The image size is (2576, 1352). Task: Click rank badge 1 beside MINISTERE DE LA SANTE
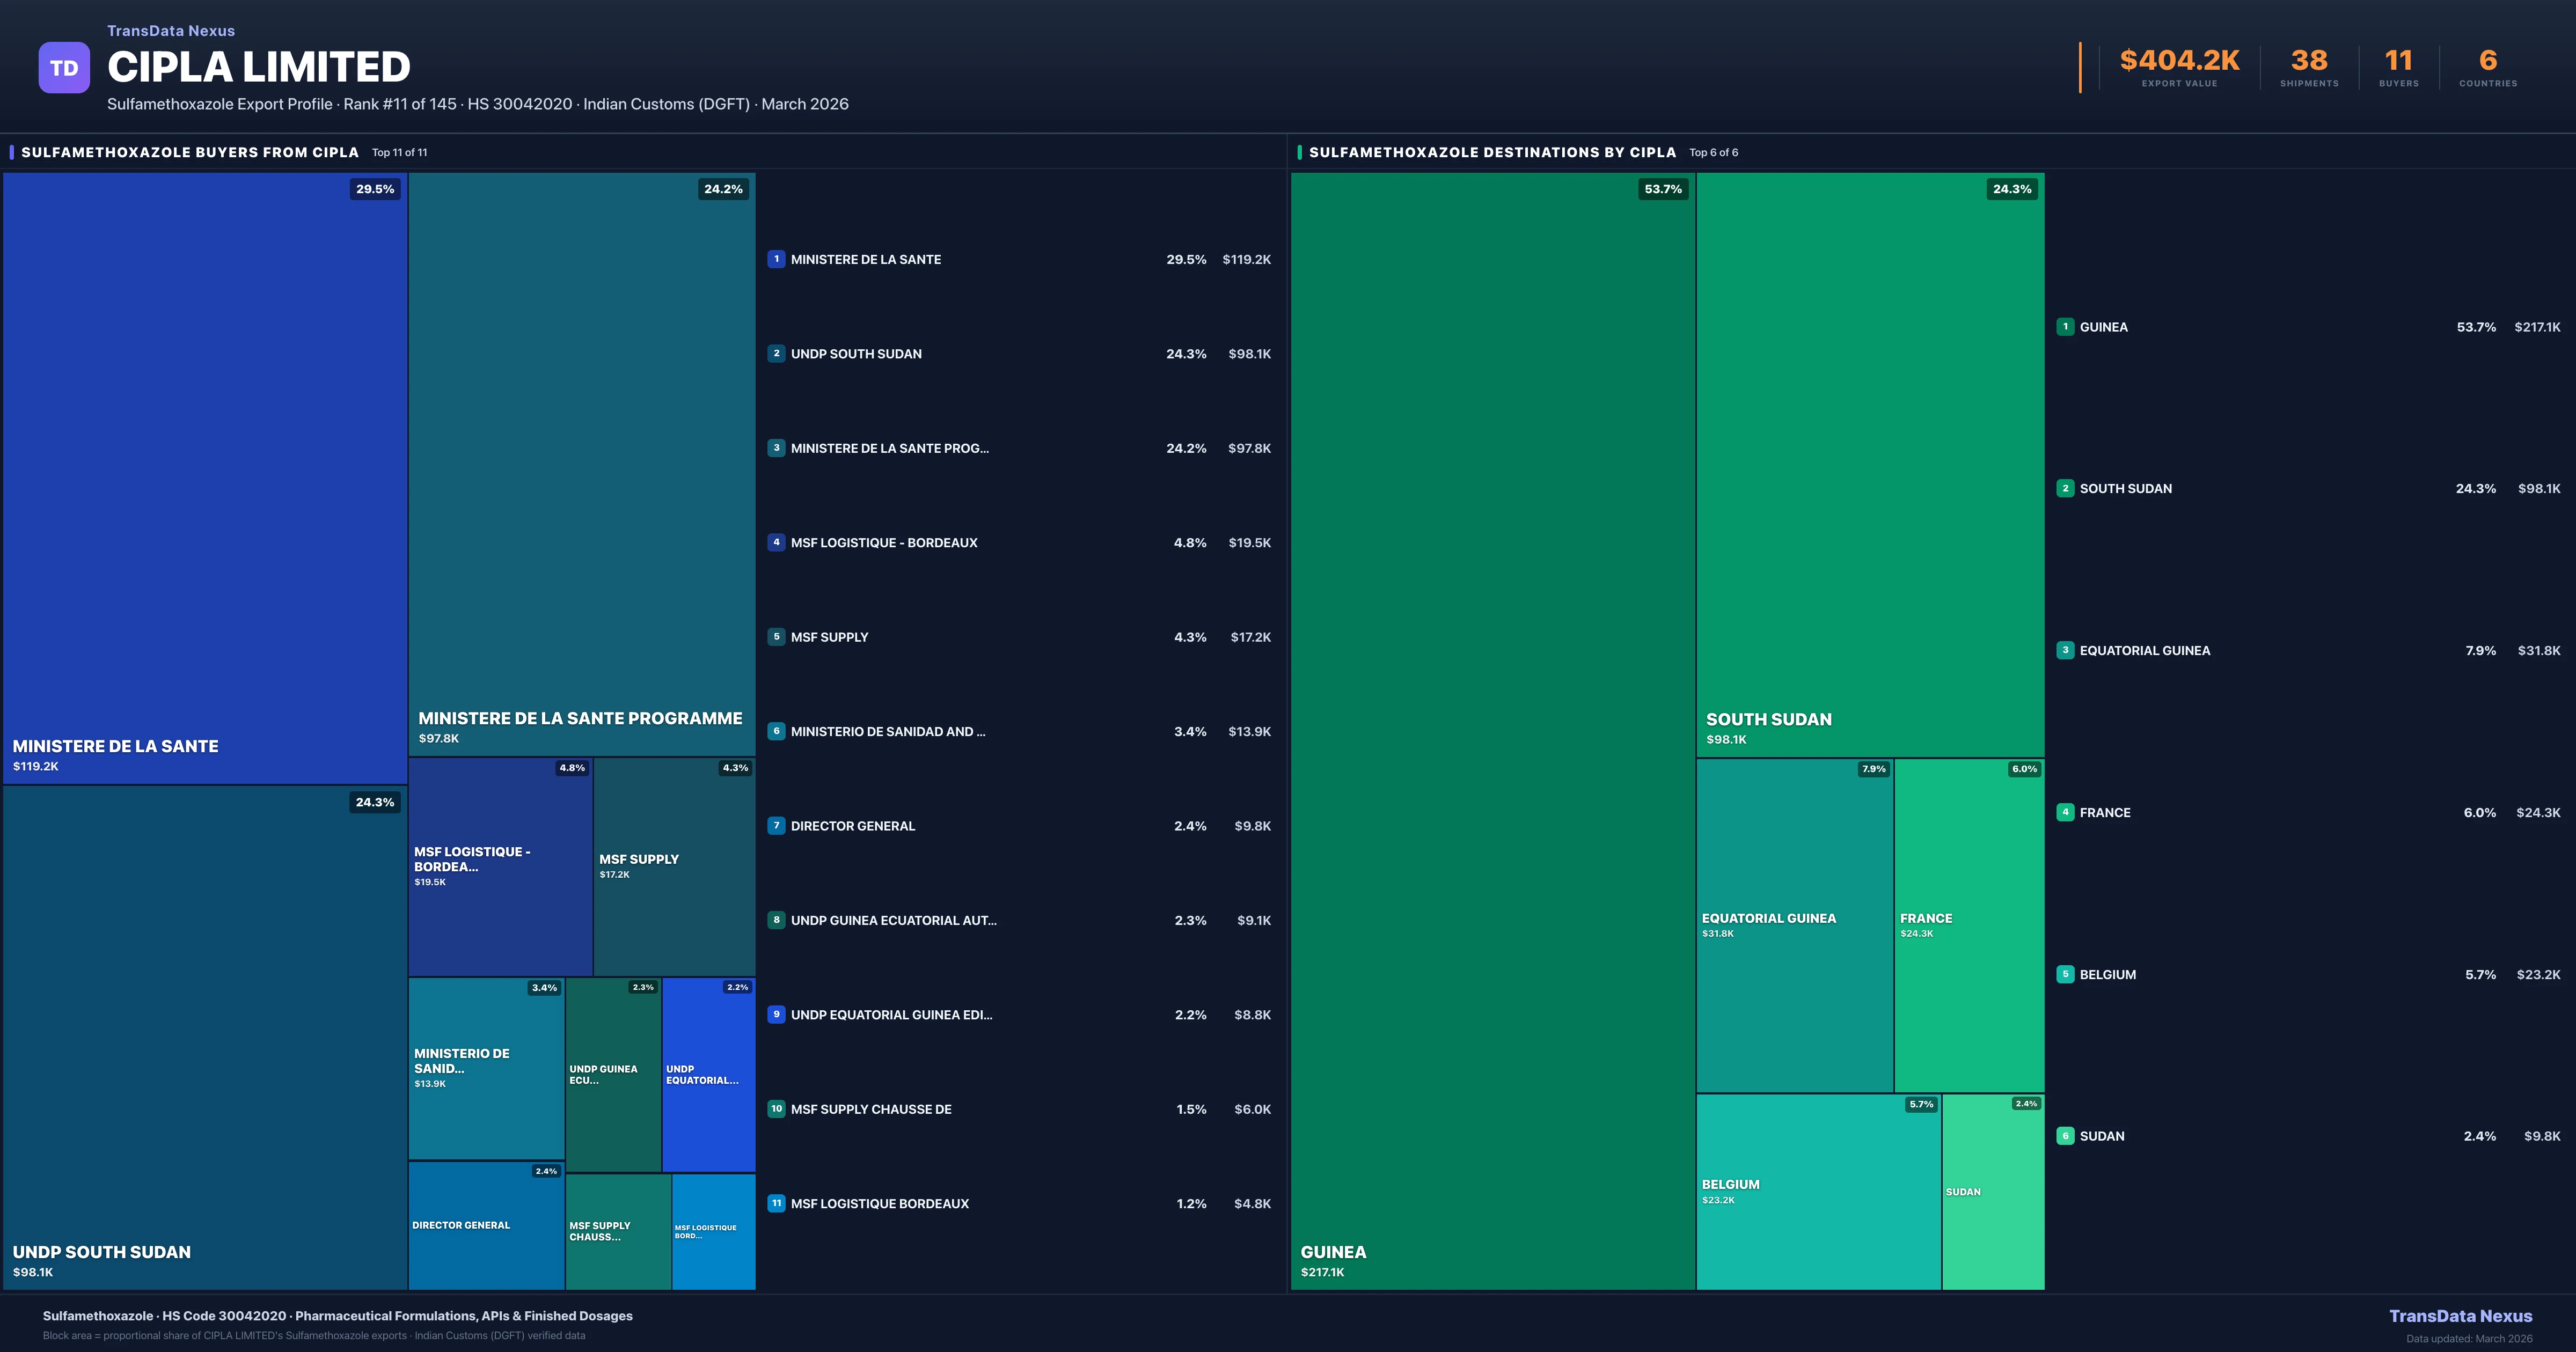pos(776,259)
